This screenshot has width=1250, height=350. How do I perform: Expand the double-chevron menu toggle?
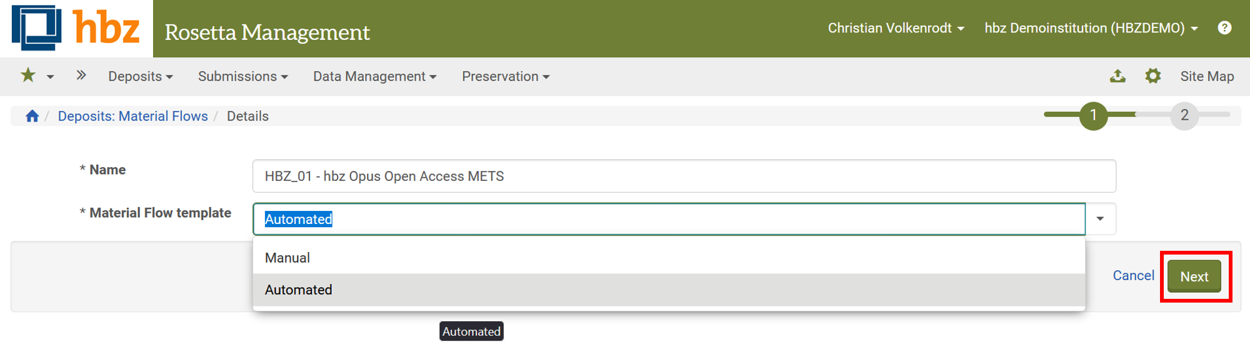tap(81, 76)
